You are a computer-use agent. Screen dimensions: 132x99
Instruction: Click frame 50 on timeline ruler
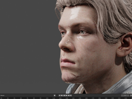coord(14,98)
